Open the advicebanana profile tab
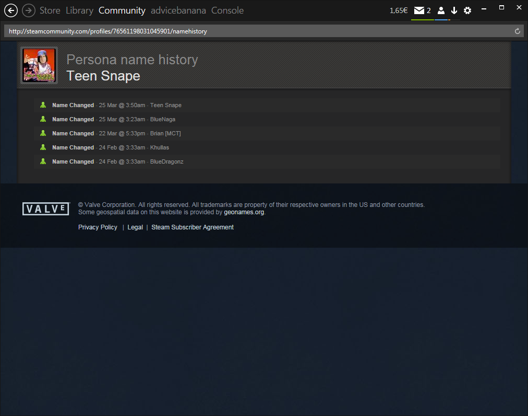The width and height of the screenshot is (528, 416). (178, 10)
